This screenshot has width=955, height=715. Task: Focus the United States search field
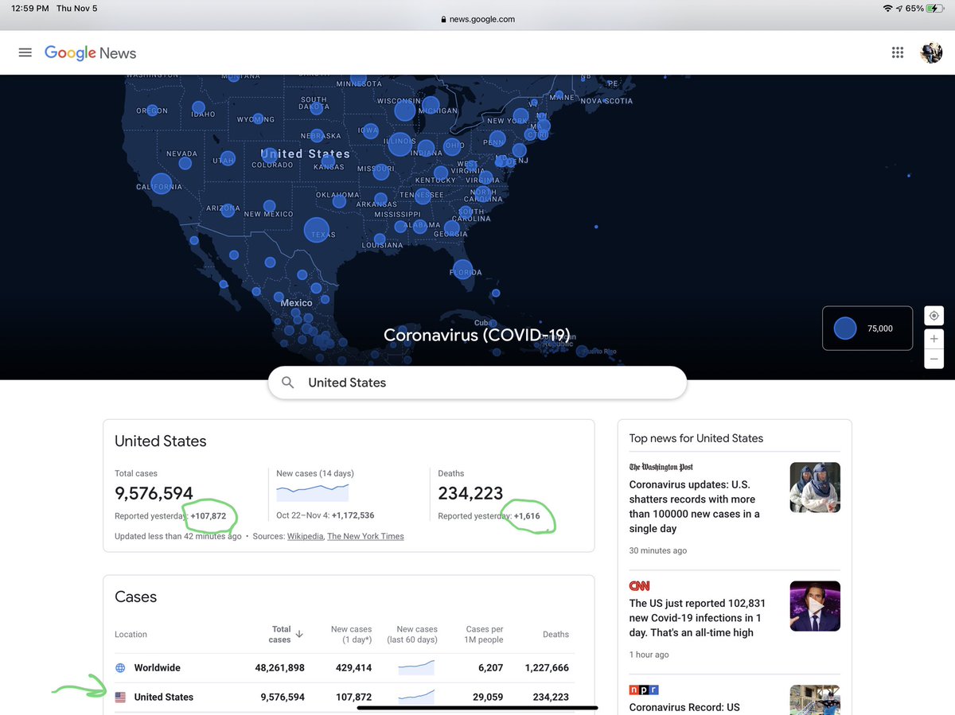(x=477, y=383)
